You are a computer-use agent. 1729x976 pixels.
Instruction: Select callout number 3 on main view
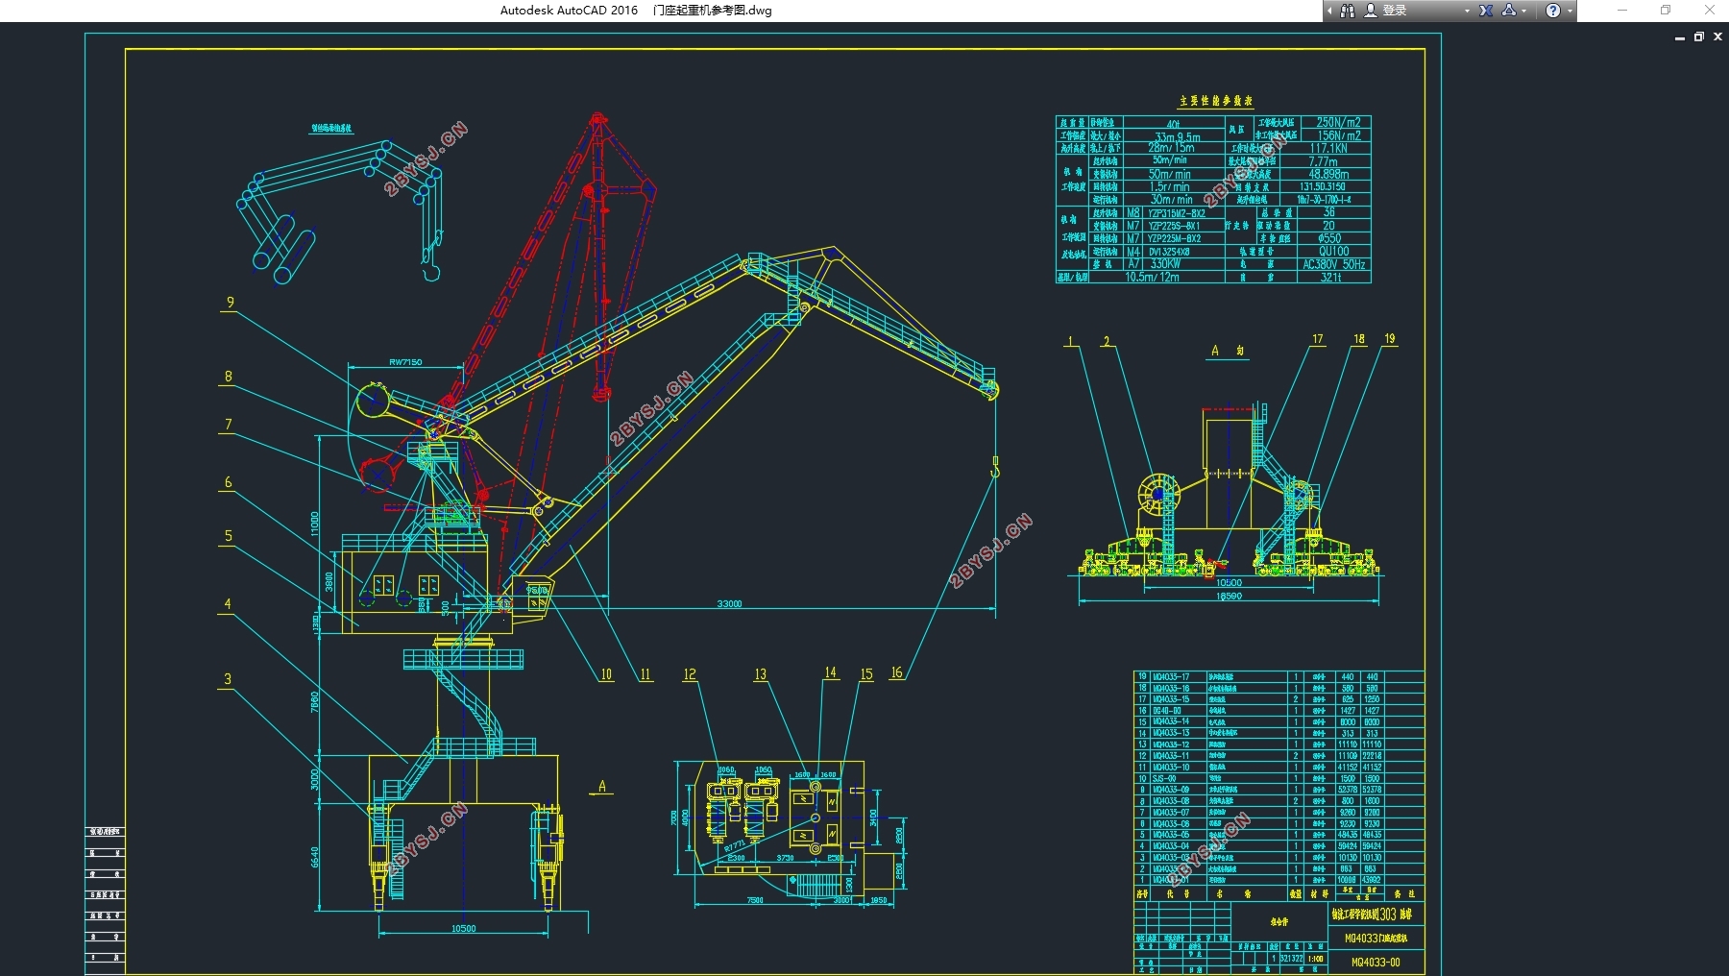pos(228,679)
